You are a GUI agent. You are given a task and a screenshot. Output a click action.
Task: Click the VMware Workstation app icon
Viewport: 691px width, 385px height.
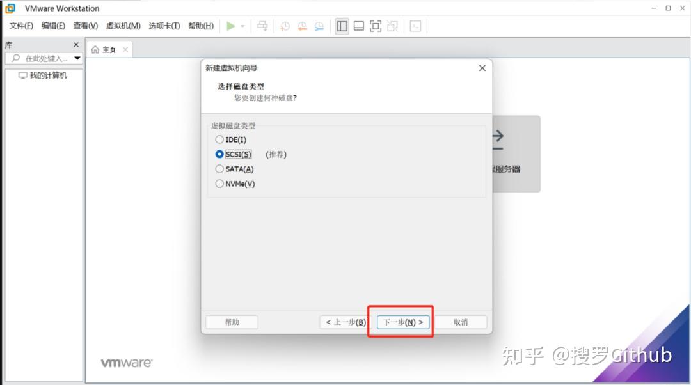[10, 8]
